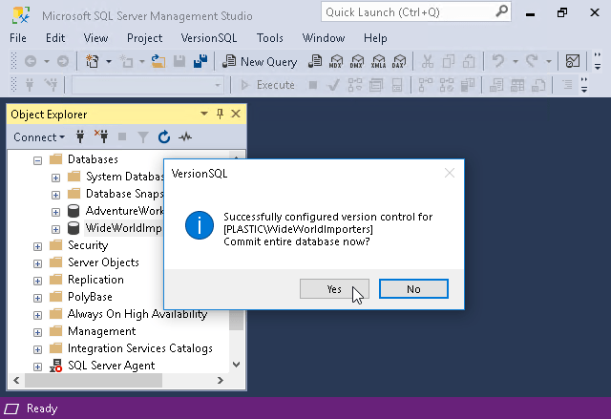Click Yes to commit entire database

(x=334, y=289)
